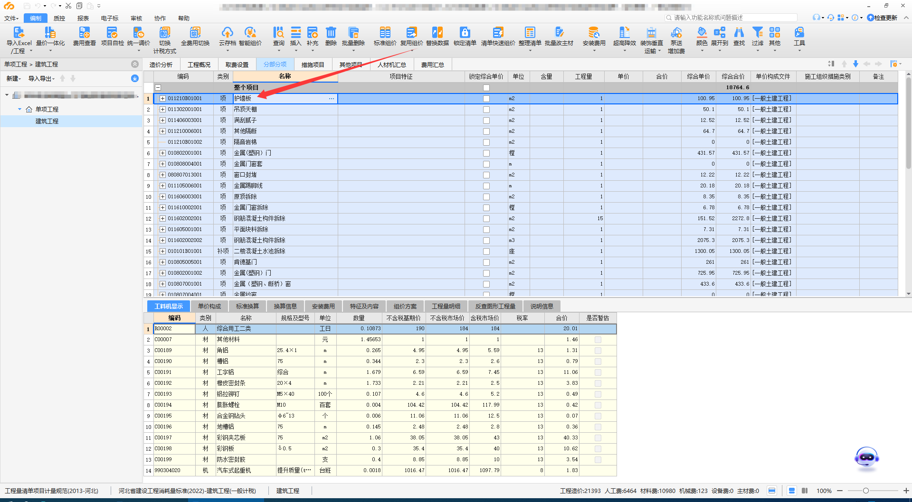Toggle 锁定综合单价 checkbox for 窗口封堵 row

pyautogui.click(x=486, y=175)
